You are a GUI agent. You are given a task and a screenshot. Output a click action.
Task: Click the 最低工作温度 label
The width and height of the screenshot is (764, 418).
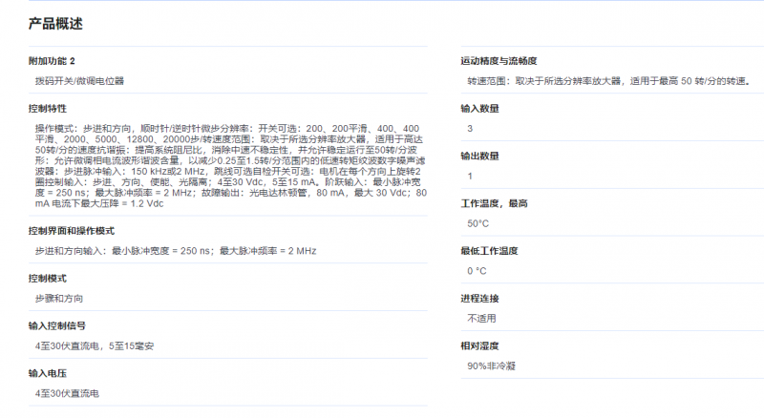489,251
